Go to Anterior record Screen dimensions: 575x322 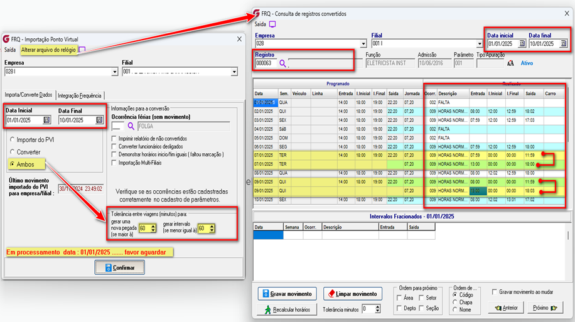tap(506, 308)
